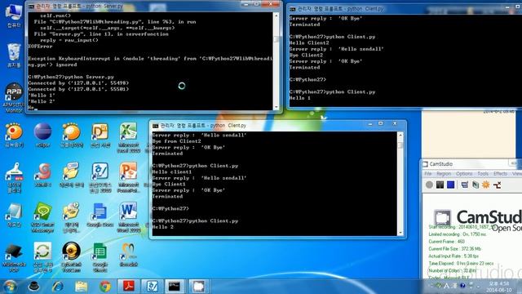Open Adobe Reader from the taskbar
Screen dimensions: 522x294
(129, 287)
